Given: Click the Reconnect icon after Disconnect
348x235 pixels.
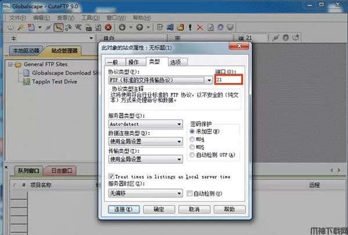Looking at the screenshot, I should coord(68,27).
